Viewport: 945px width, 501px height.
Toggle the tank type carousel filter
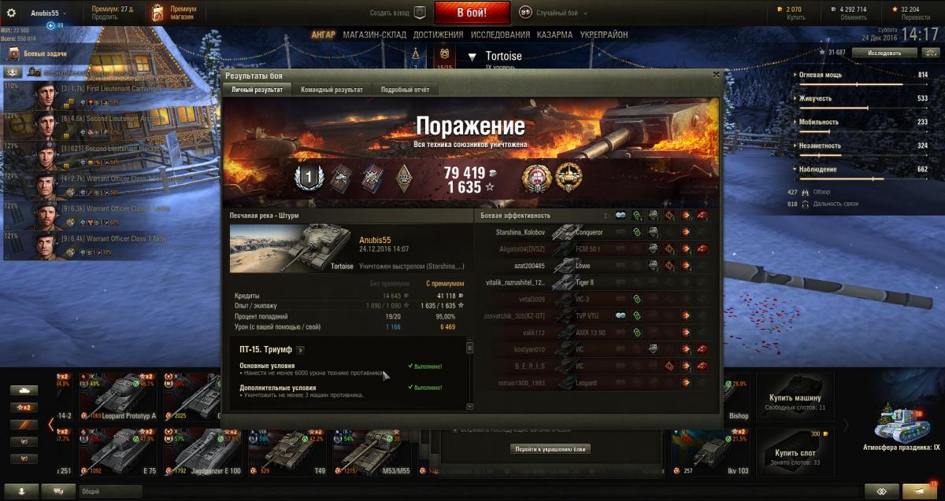coord(23,390)
